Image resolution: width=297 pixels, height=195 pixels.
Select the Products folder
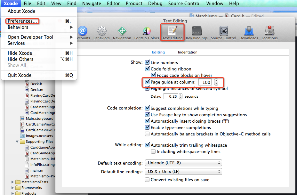tap(26, 193)
